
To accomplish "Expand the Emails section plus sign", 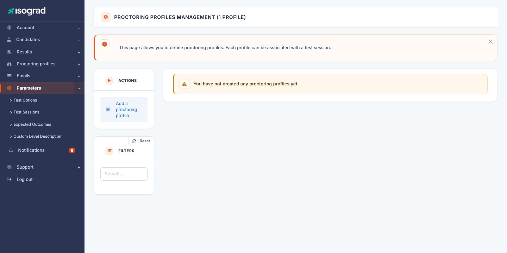I will tap(79, 76).
